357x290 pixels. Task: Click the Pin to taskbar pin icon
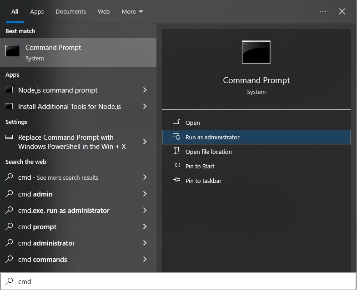(176, 180)
